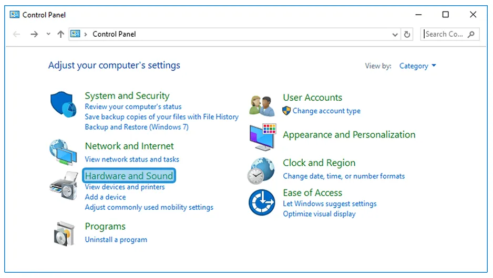Go back with the back arrow
Screen dimensions: 493x278
click(17, 34)
